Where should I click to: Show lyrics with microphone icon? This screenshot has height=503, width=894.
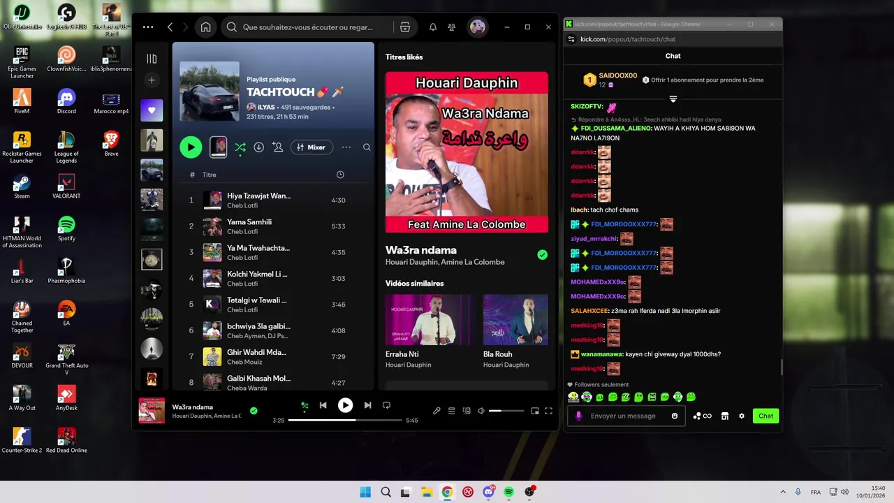pyautogui.click(x=437, y=411)
